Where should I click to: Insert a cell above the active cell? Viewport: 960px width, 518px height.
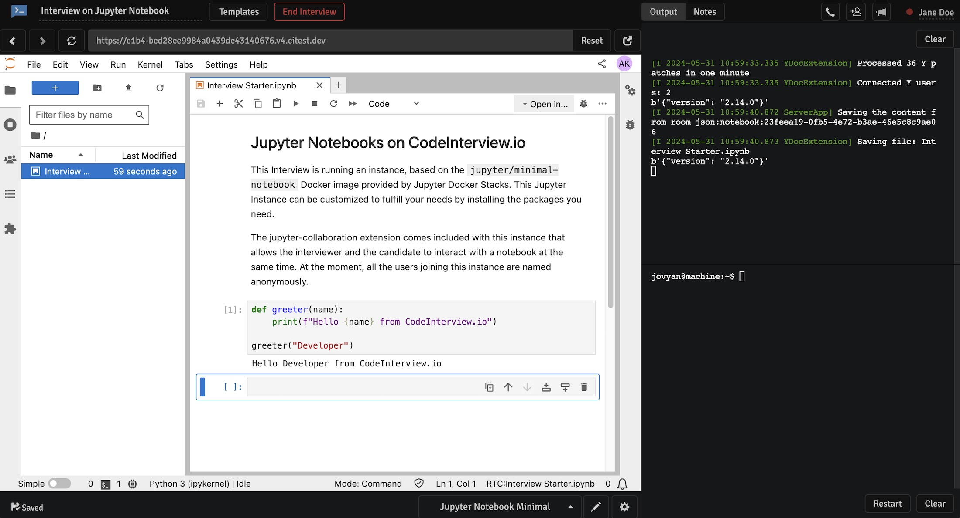pos(546,387)
